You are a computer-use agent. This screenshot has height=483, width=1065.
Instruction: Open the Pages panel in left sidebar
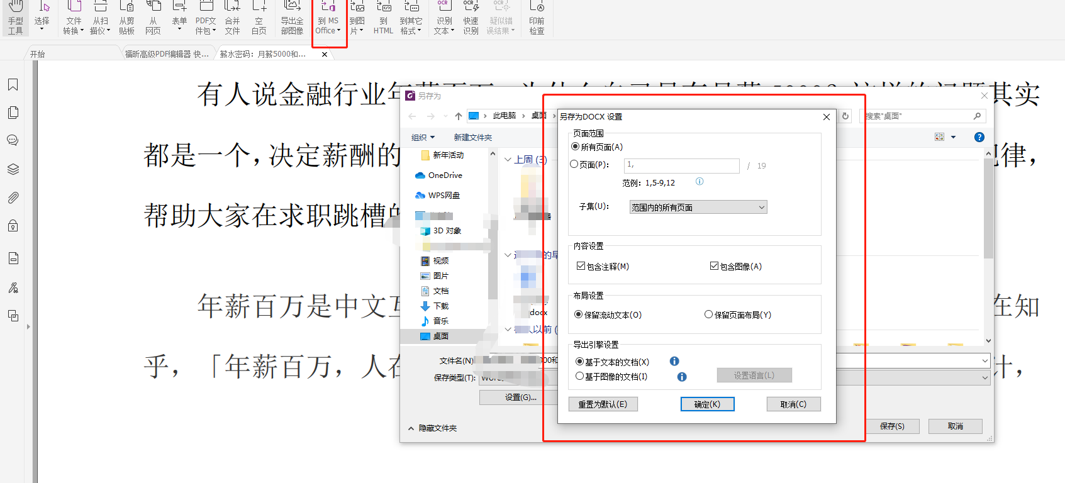(13, 113)
